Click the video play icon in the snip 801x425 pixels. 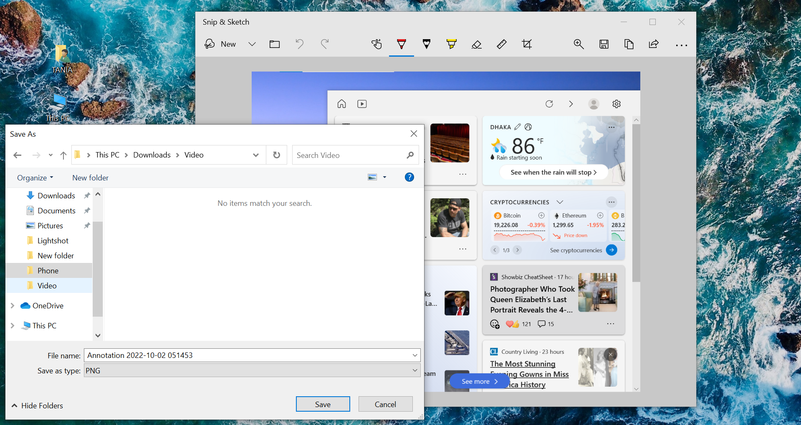coord(362,104)
